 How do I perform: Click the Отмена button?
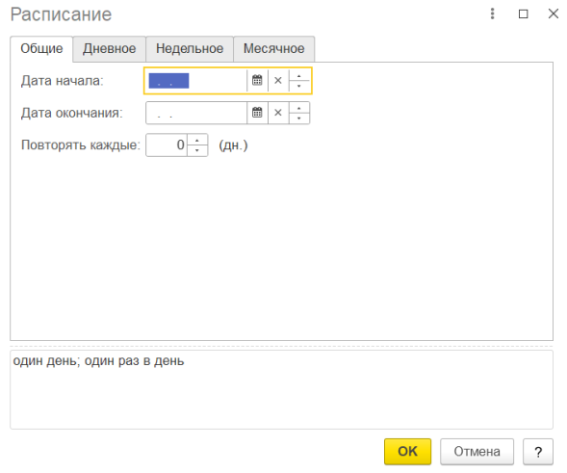pyautogui.click(x=477, y=451)
